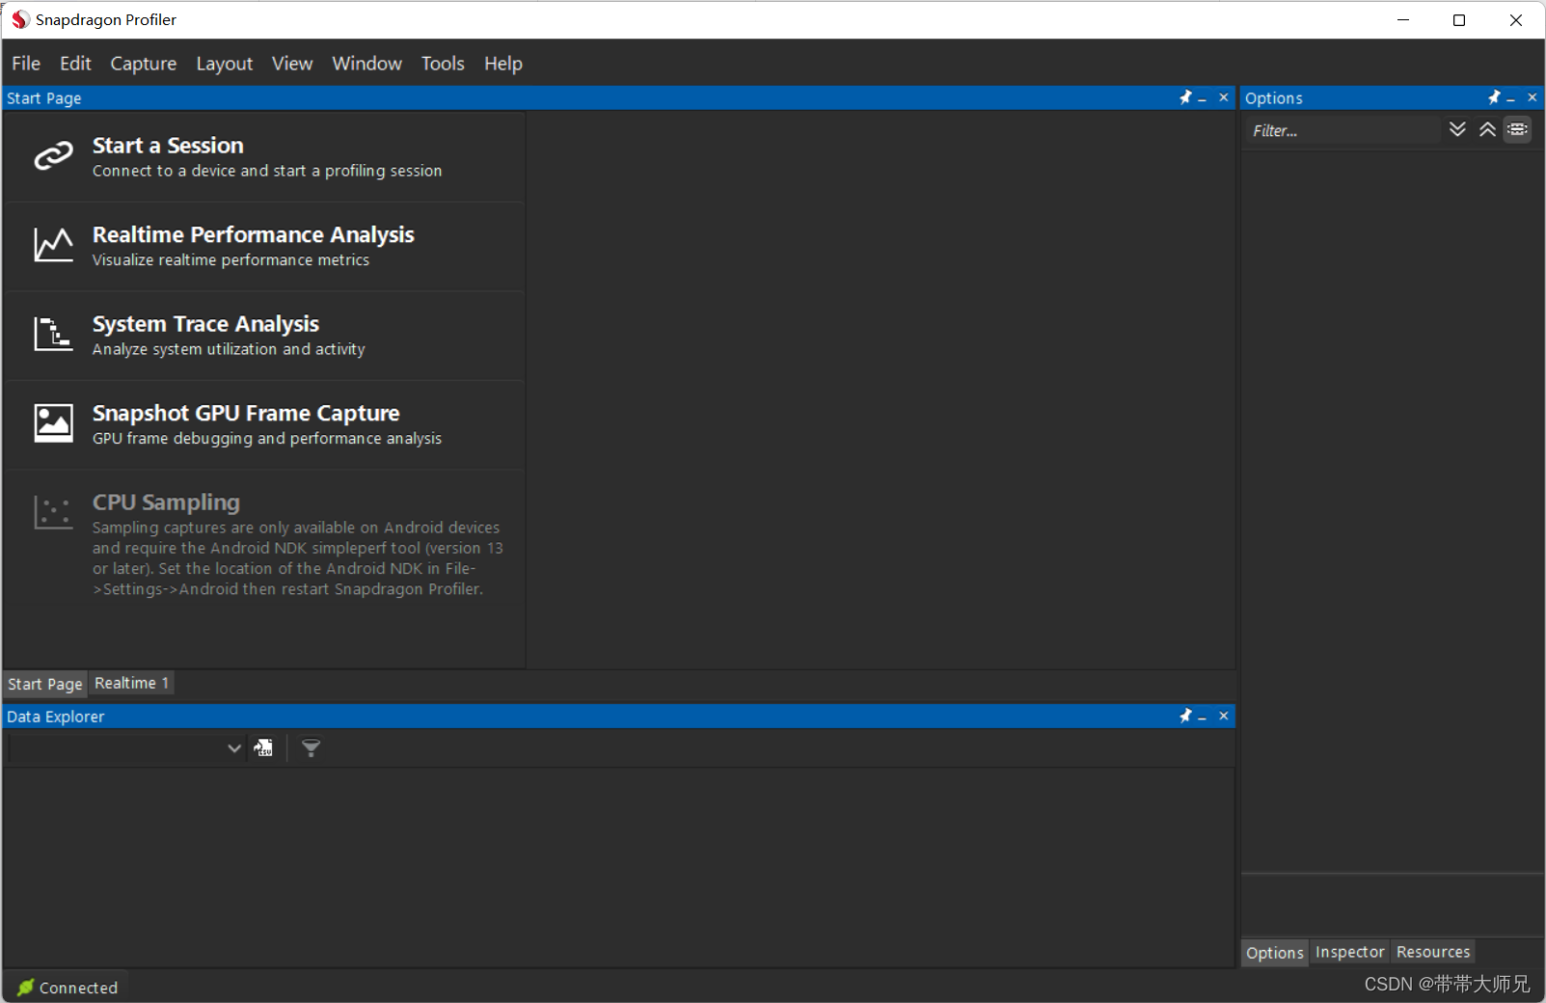
Task: Open the Window menu
Action: 367,64
